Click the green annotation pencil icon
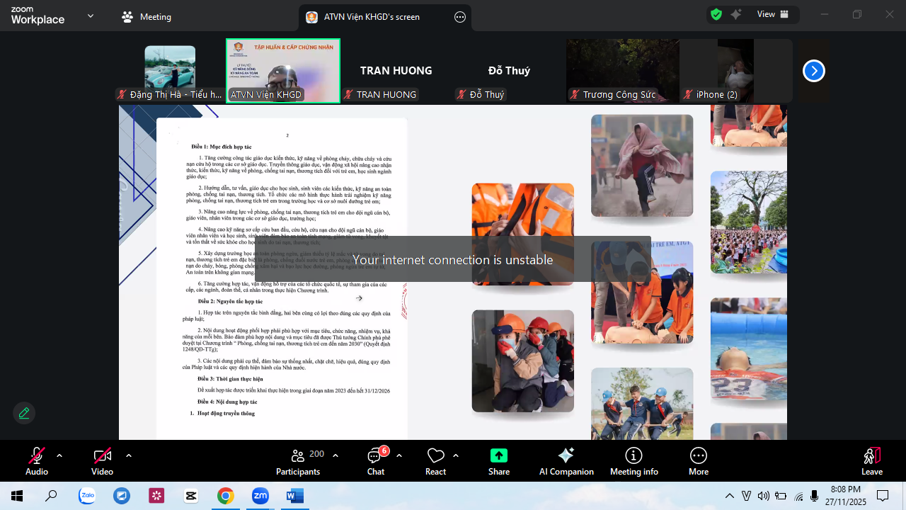 tap(24, 413)
